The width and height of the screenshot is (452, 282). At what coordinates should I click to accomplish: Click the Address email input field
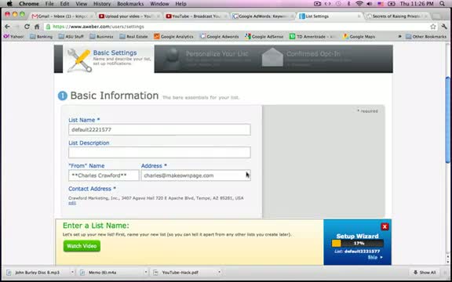(x=195, y=175)
